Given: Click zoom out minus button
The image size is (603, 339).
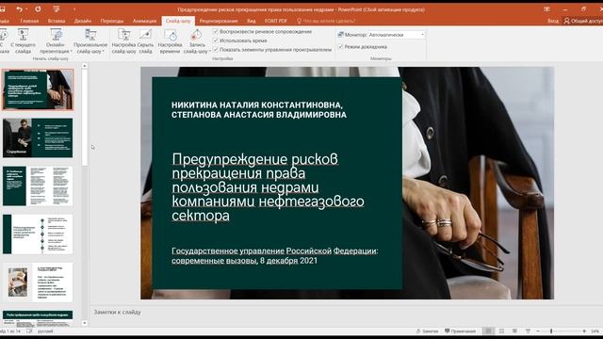Looking at the screenshot, I should (x=538, y=331).
